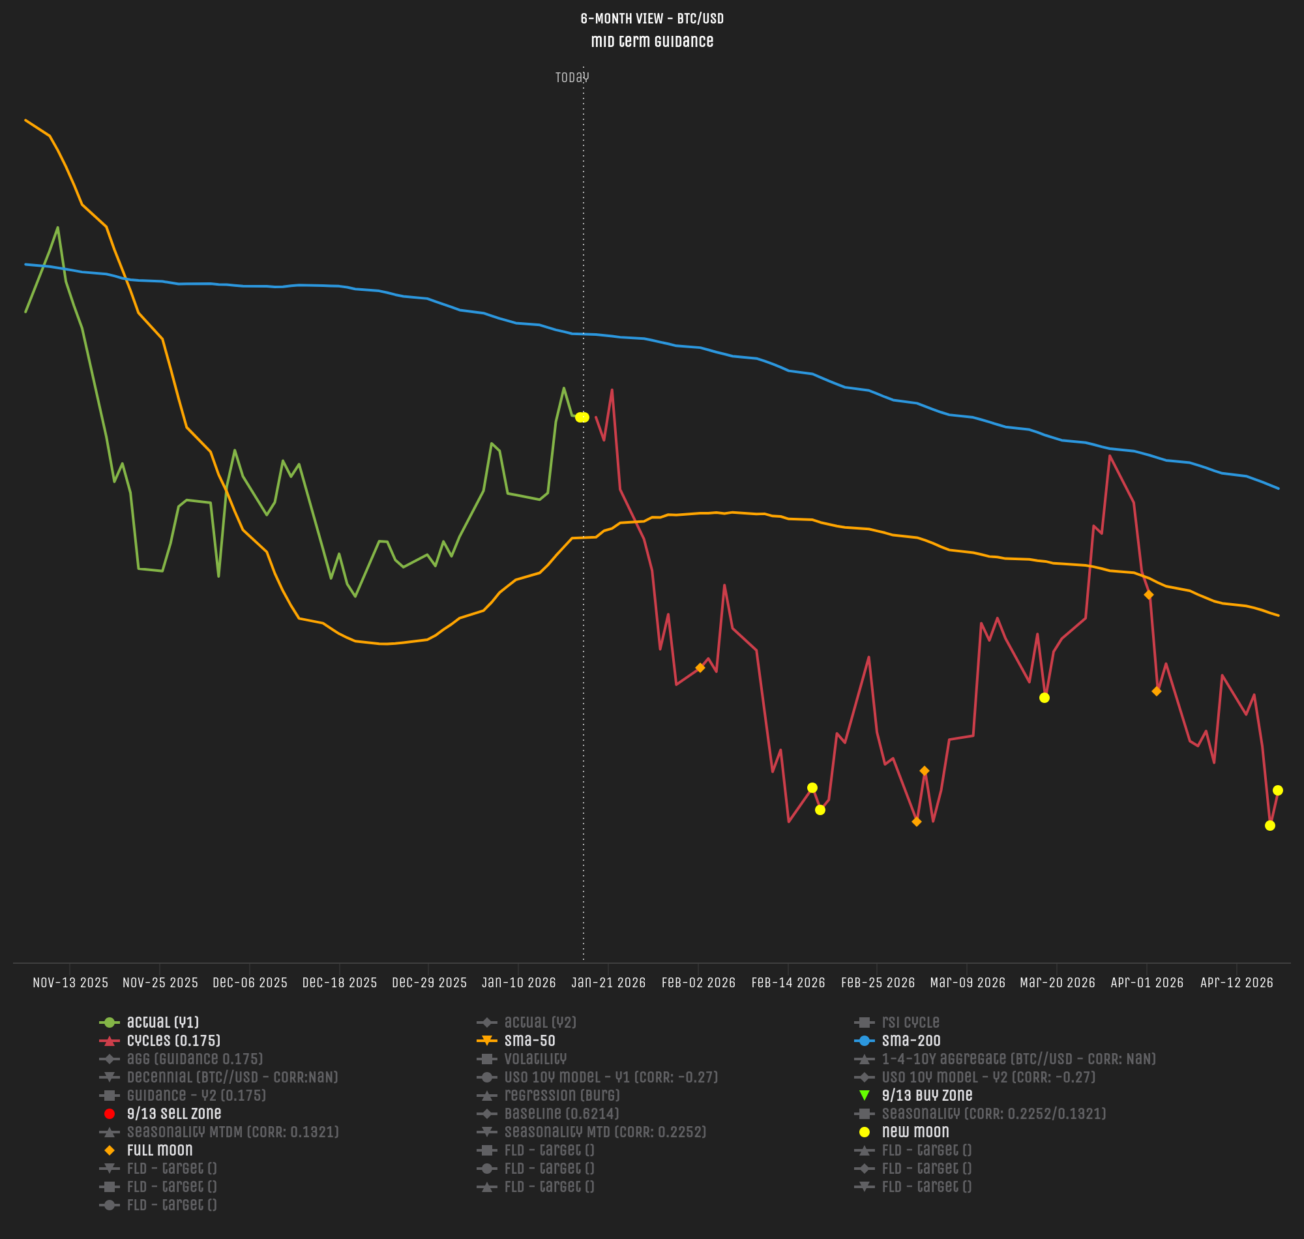This screenshot has width=1304, height=1239.
Task: Click the TODAY vertical line label
Action: 572,78
